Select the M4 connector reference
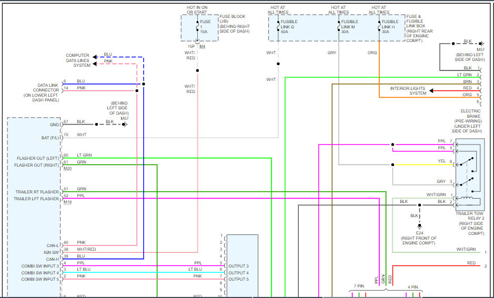The image size is (494, 298). pos(203,47)
